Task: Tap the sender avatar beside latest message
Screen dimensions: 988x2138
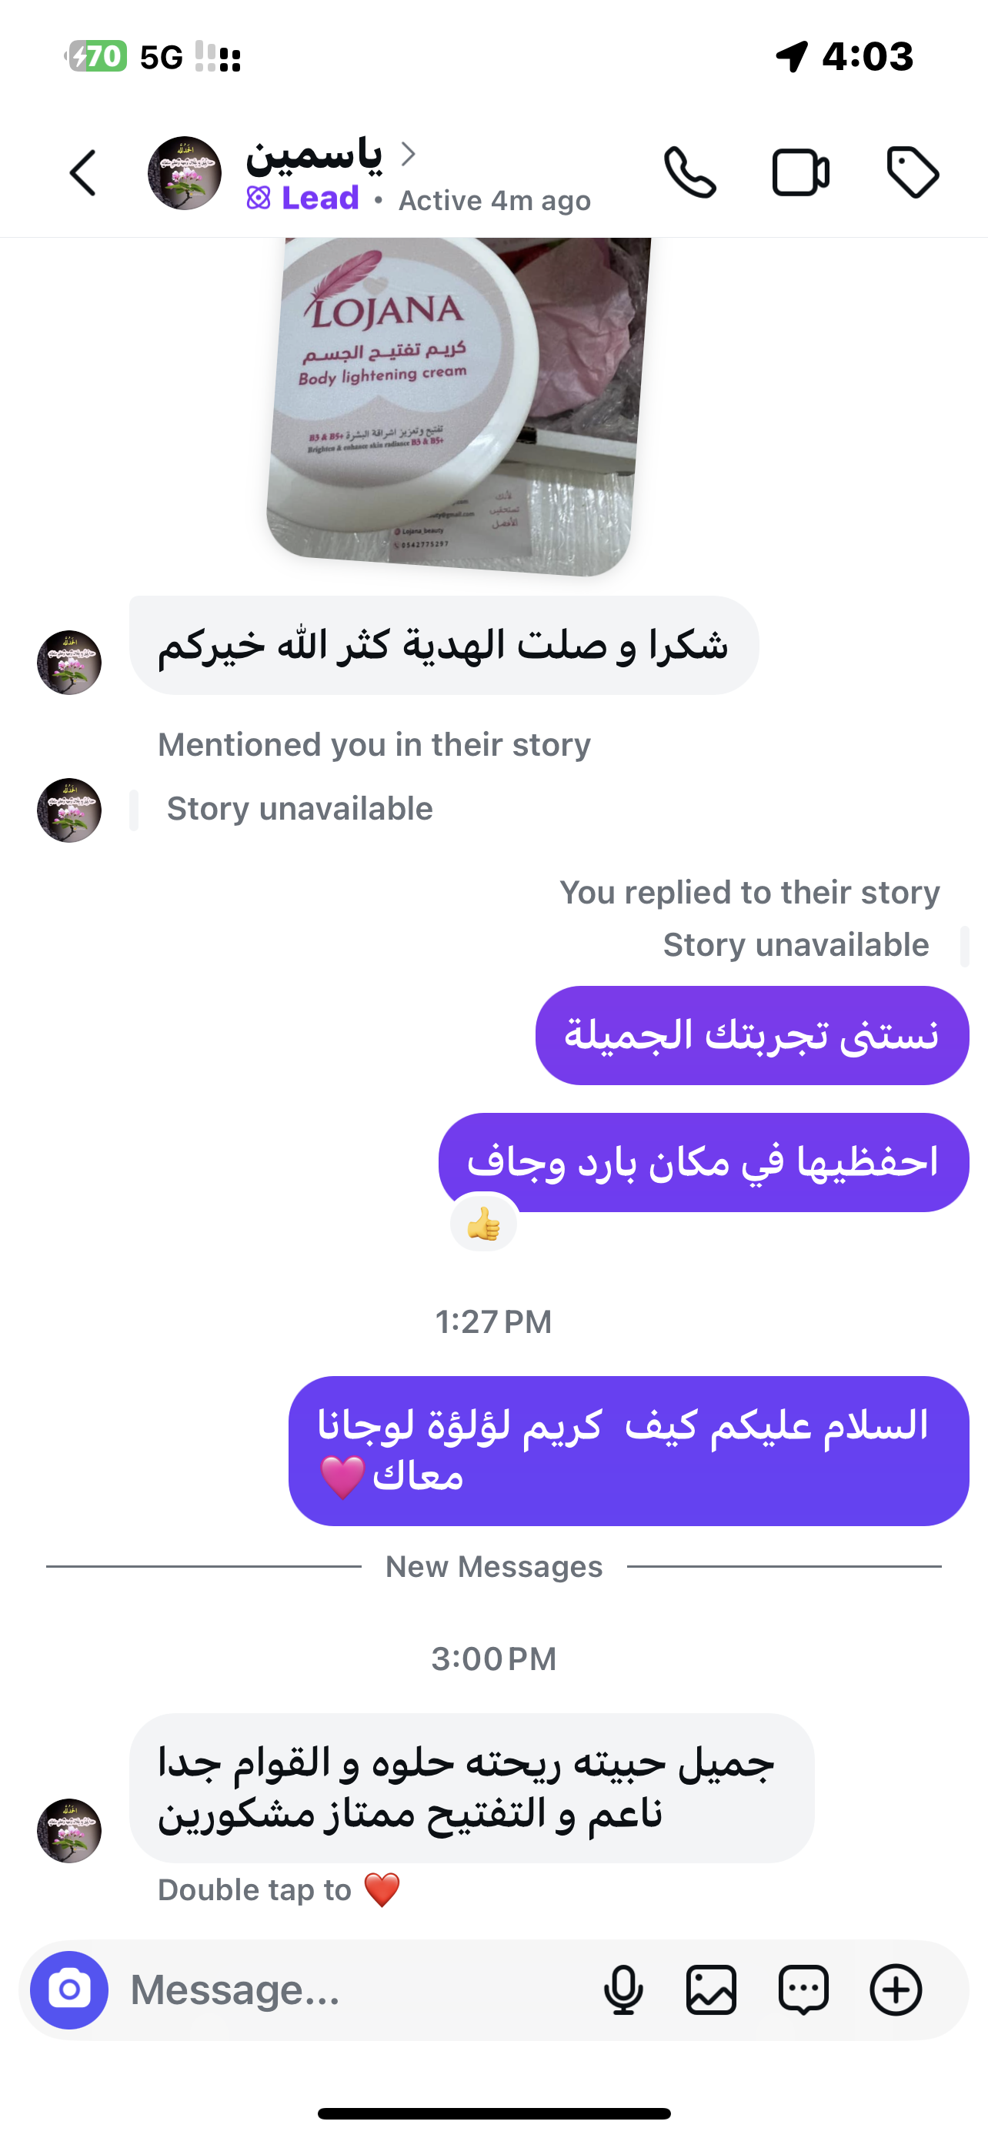Action: click(x=70, y=1830)
